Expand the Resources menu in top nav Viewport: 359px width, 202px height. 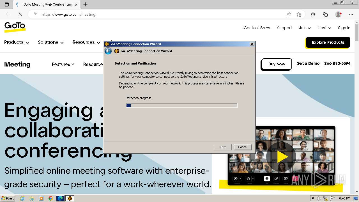(86, 42)
